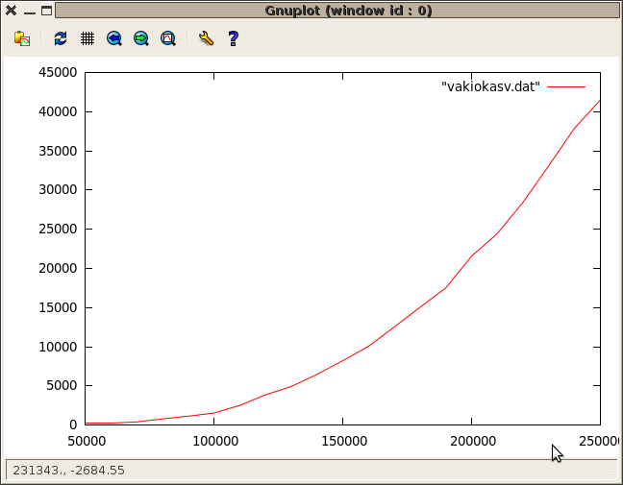Replot the graph with refresh icon

click(x=61, y=38)
